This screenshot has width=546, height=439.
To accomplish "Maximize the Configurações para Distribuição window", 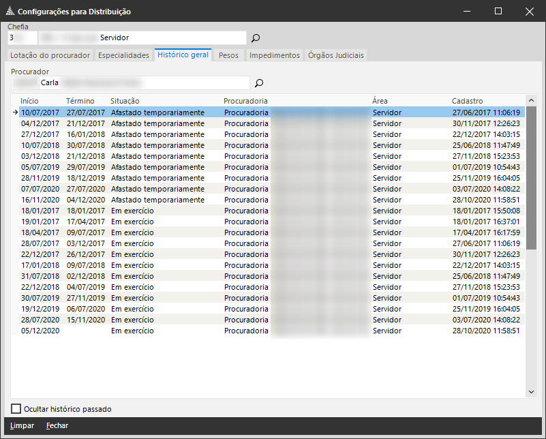I will tap(498, 12).
